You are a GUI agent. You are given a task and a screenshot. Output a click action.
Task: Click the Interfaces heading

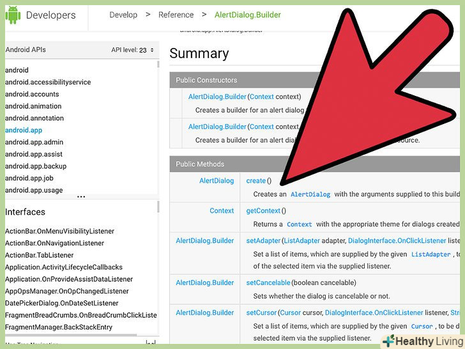pos(25,212)
